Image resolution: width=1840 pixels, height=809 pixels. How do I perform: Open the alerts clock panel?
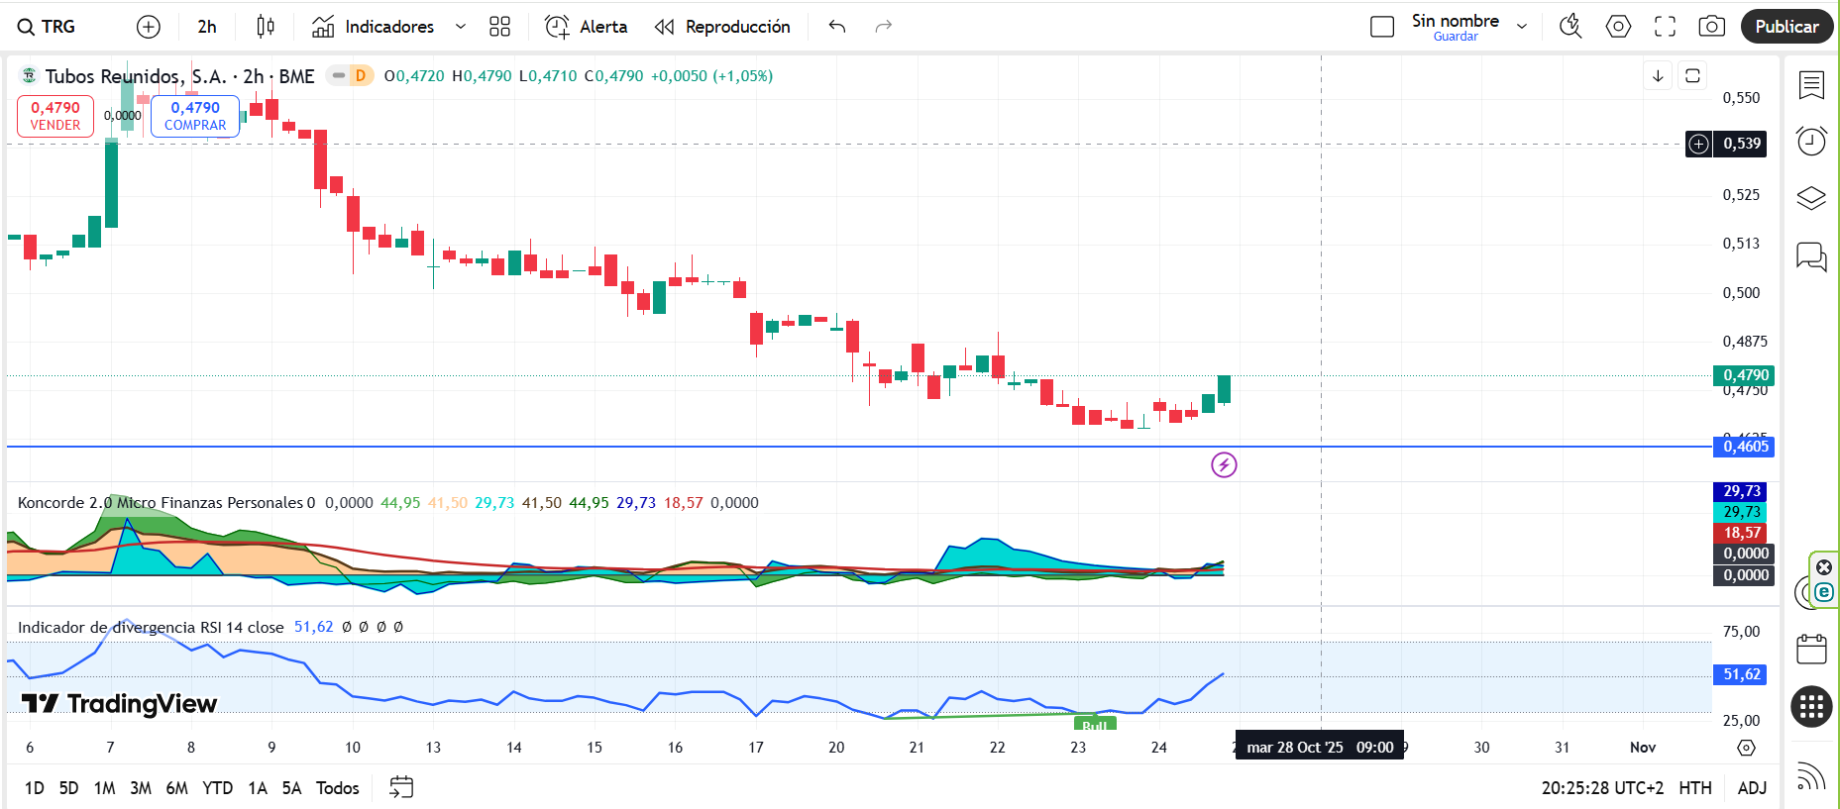tap(1811, 142)
